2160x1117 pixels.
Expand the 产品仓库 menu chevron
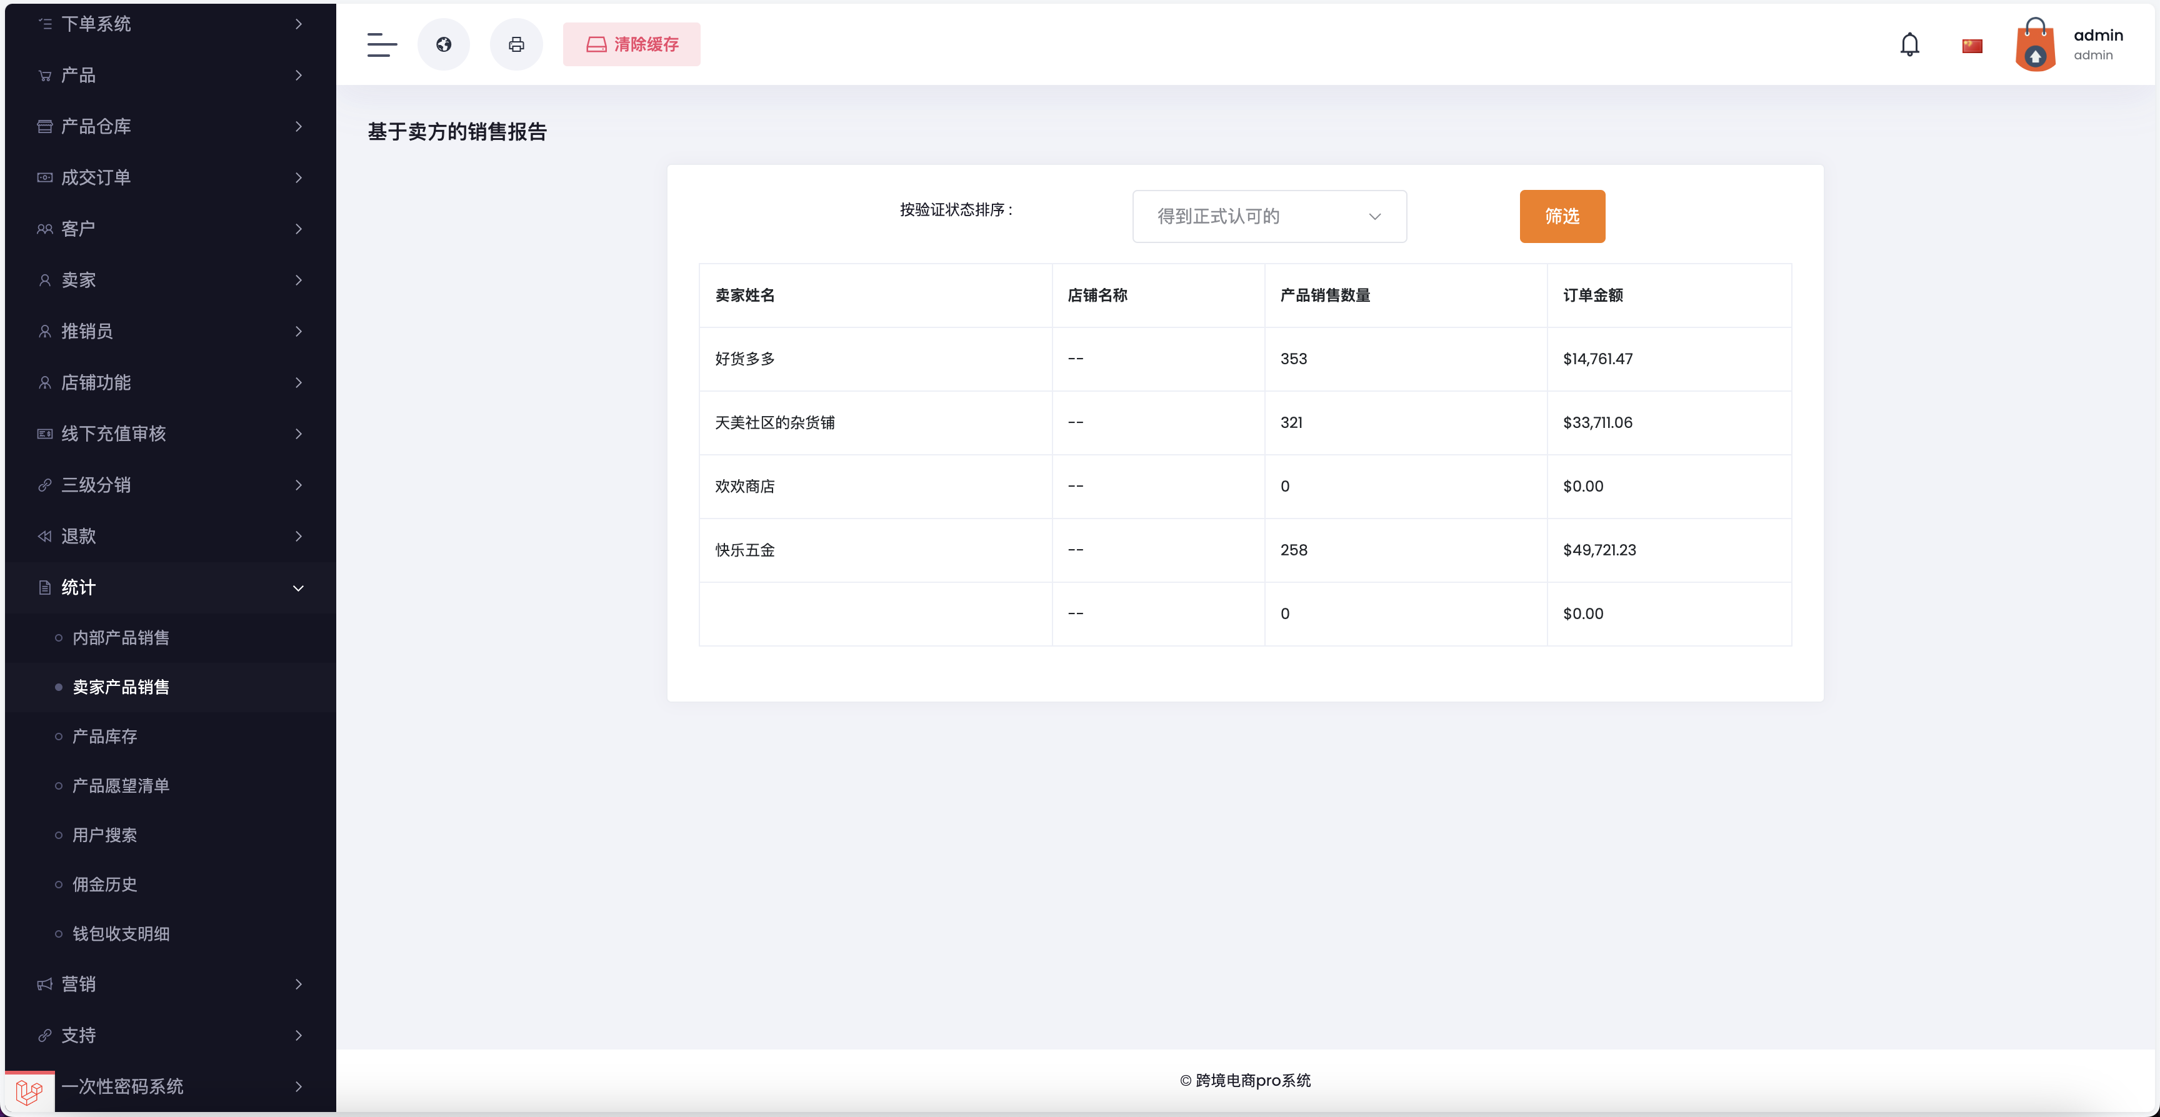(299, 126)
